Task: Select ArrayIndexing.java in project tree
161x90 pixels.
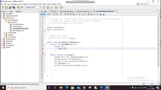Action: tap(18, 24)
